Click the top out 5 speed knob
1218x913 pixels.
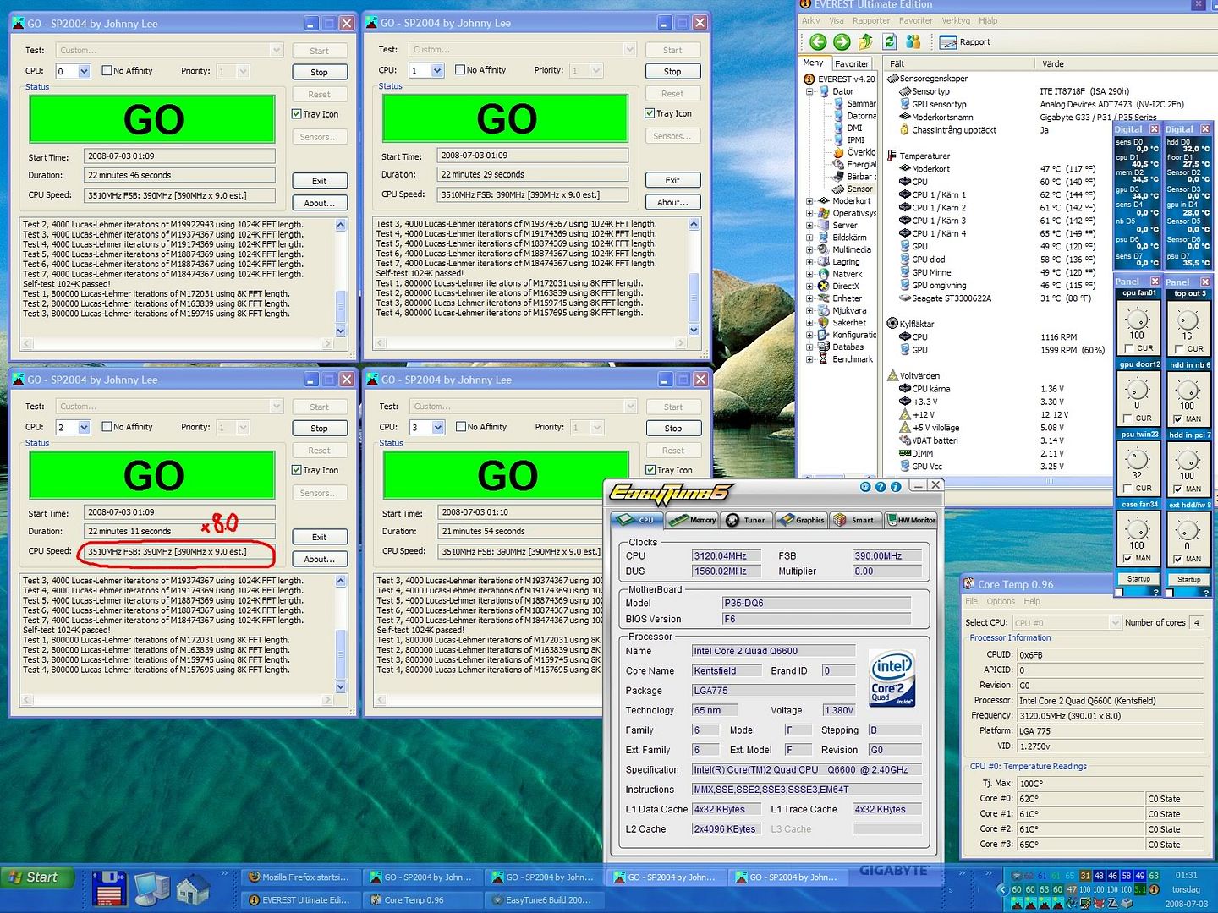click(x=1188, y=320)
